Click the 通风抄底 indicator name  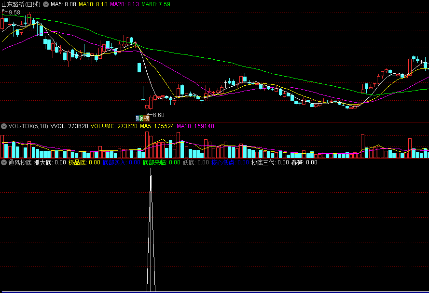tap(20, 162)
